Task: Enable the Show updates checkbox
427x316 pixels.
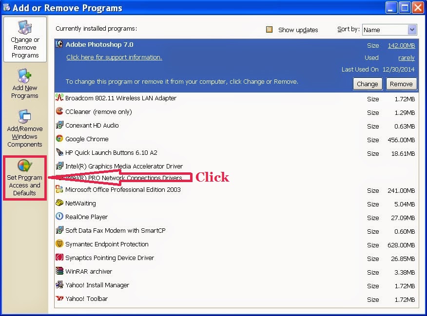Action: tap(269, 29)
